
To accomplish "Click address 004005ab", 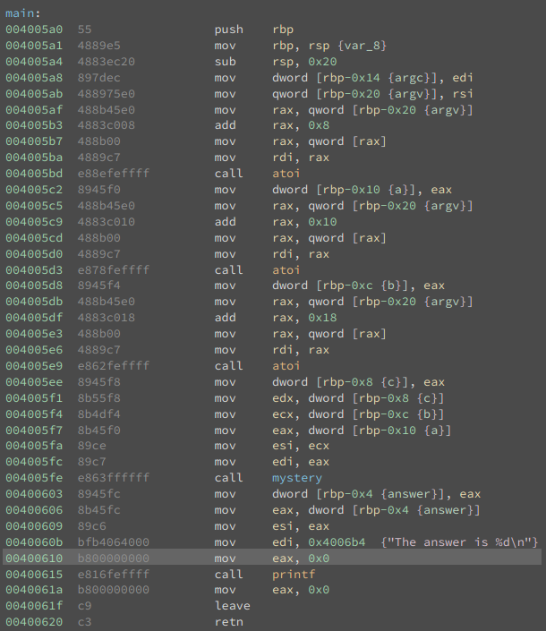I will 34,94.
